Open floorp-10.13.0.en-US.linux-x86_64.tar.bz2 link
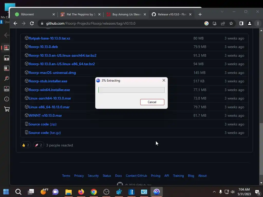The height and width of the screenshot is (197, 263). tap(62, 64)
